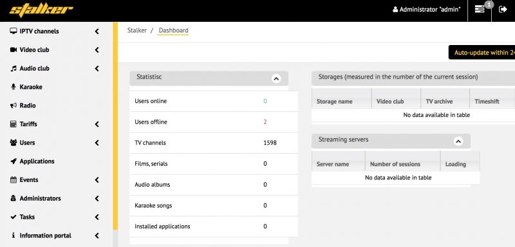The width and height of the screenshot is (515, 247).
Task: Sort by Video club column header
Action: [396, 98]
